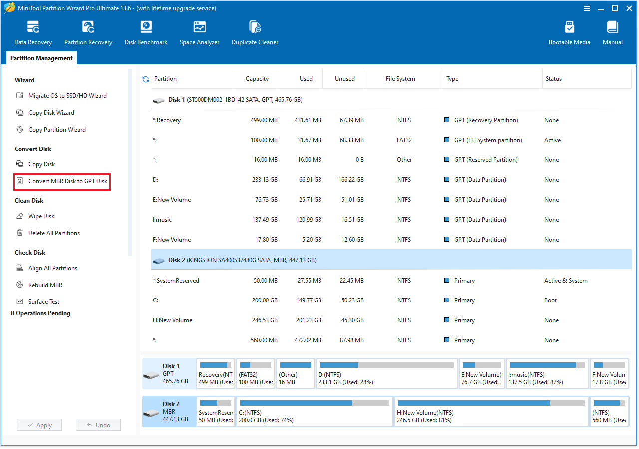Select F:New Volume partition row
Screen dimensions: 639x449
pos(391,240)
